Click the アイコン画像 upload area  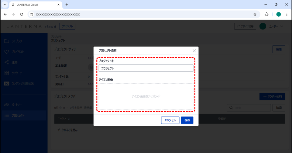tap(146, 96)
